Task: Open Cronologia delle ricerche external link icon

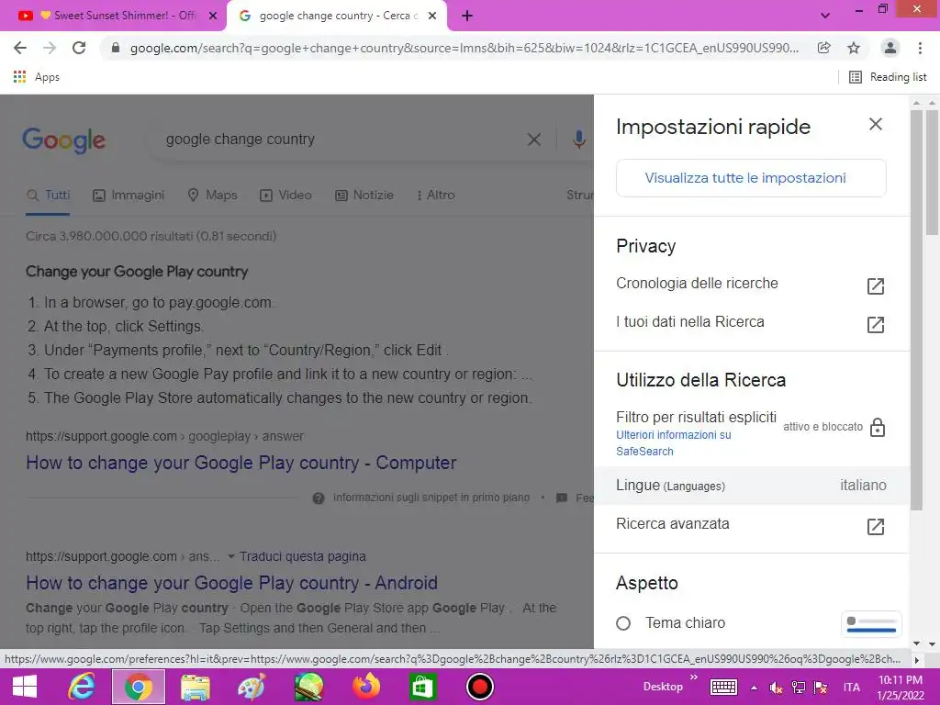Action: (x=875, y=286)
